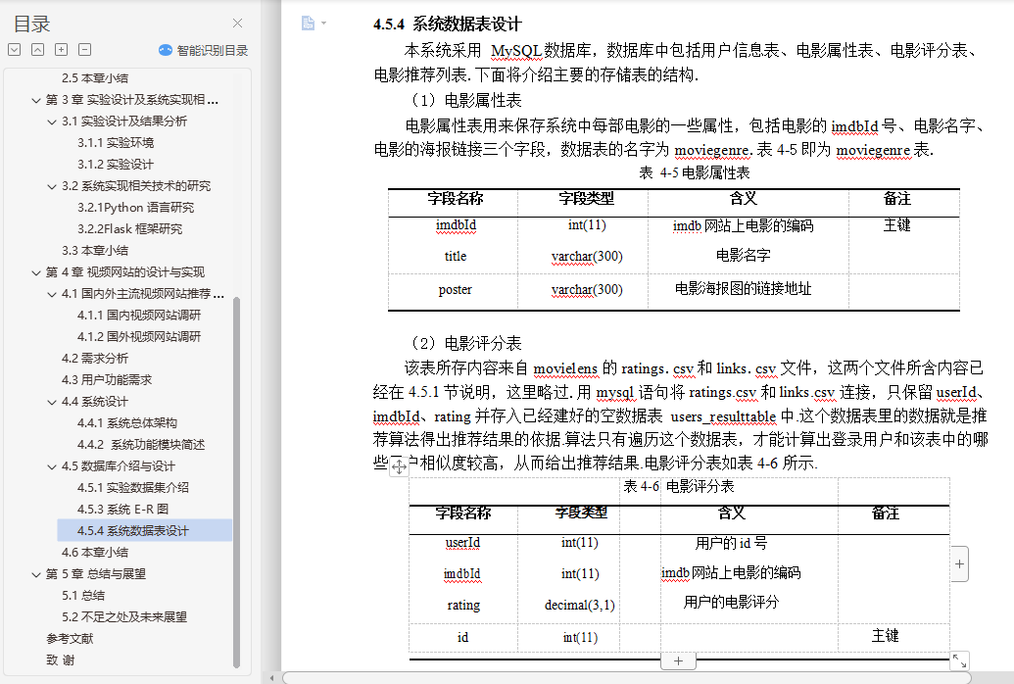Click userId cell in 电影评分表
Screen dimensions: 1014x684
(462, 542)
